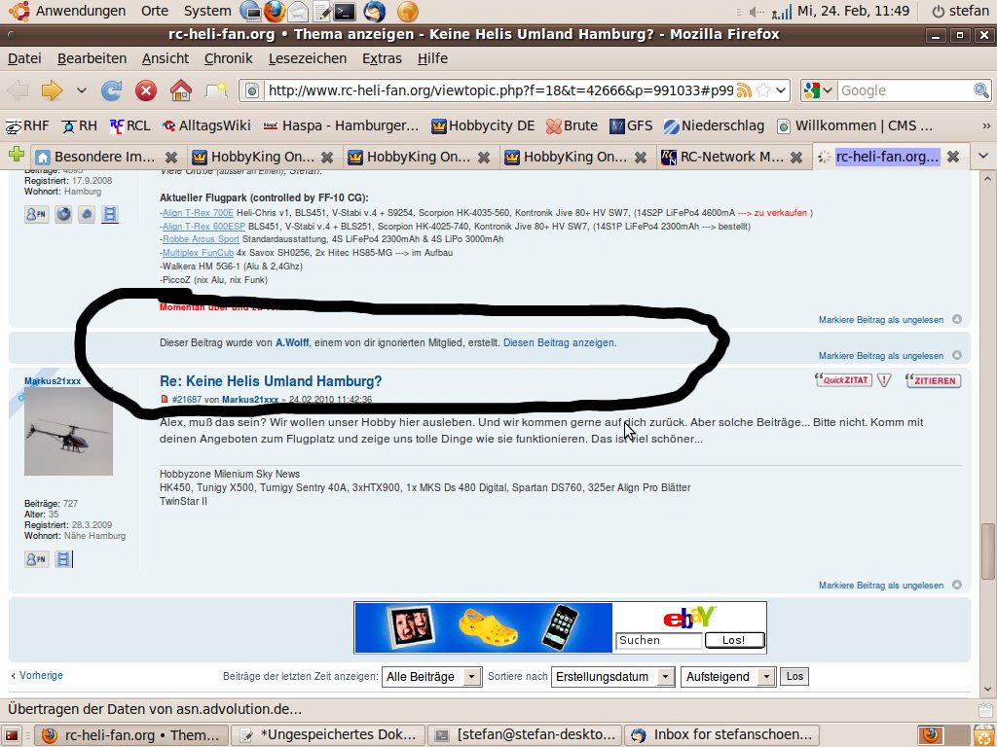This screenshot has width=997, height=747.
Task: Click the eBay Suchen input field
Action: 659,640
